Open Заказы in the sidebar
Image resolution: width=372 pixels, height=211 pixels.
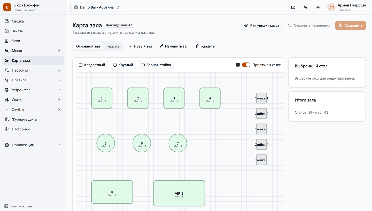[x=33, y=31]
